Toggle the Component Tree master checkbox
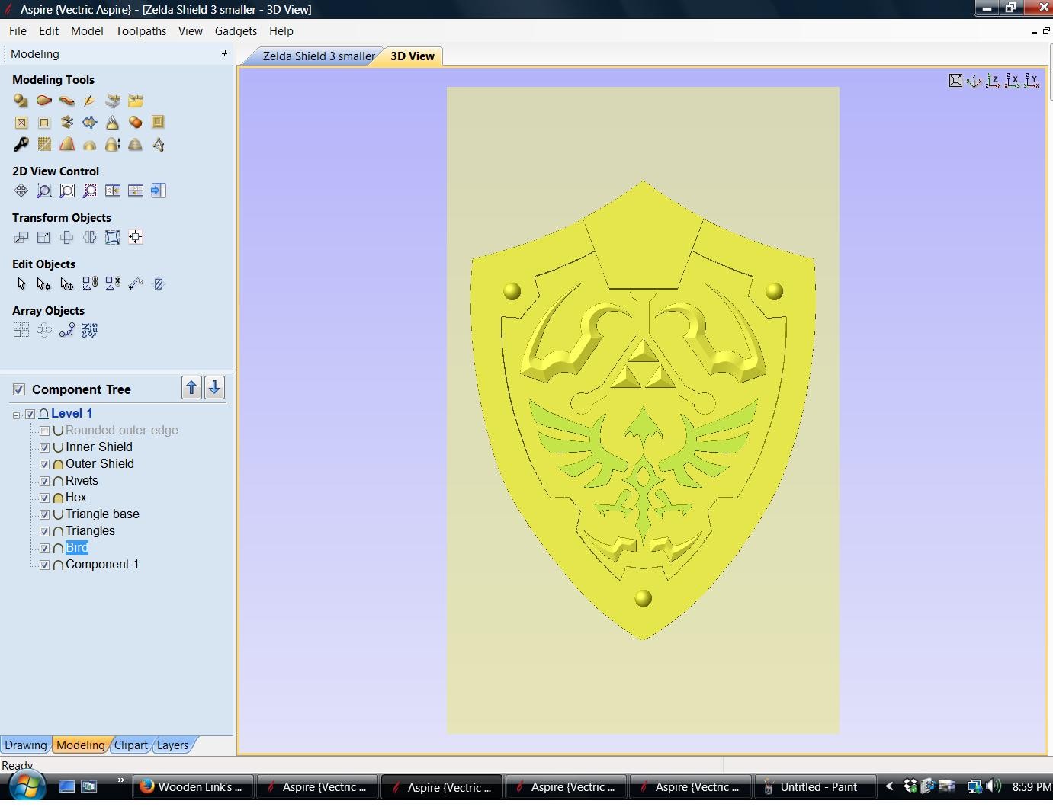1053x807 pixels. click(18, 389)
